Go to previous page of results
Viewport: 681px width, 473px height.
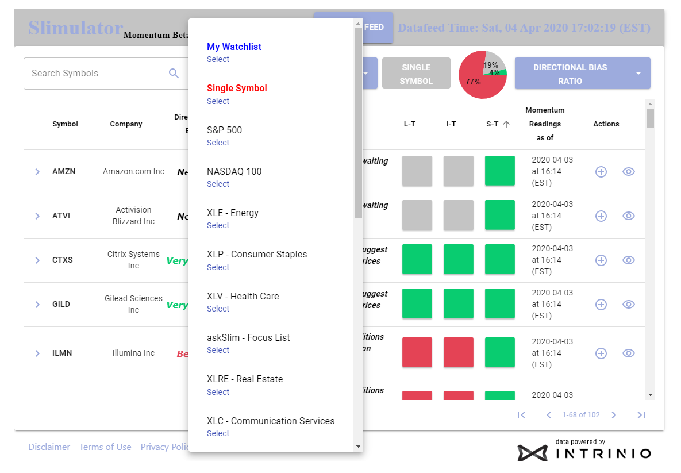pyautogui.click(x=549, y=415)
